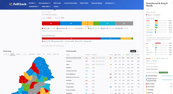173x94 pixels.
Task: Click the 2022 Labour 65 seats bar
Action: pos(71,38)
